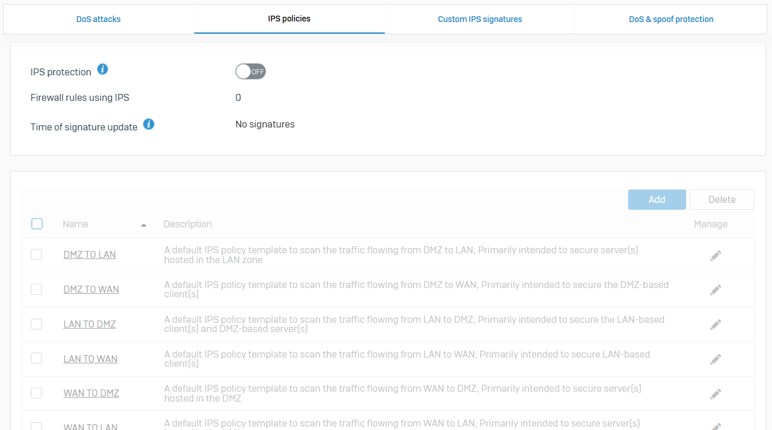Viewport: 772px width, 430px height.
Task: Click edit pencil for DMZ TO LAN policy
Action: 716,256
